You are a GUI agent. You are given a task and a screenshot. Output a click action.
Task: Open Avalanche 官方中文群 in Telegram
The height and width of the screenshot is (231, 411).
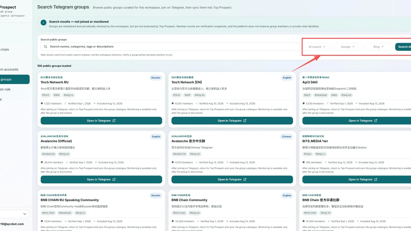coord(232,180)
